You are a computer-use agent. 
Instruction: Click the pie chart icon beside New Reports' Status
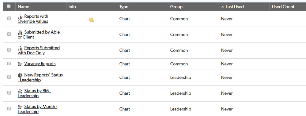tap(20, 75)
